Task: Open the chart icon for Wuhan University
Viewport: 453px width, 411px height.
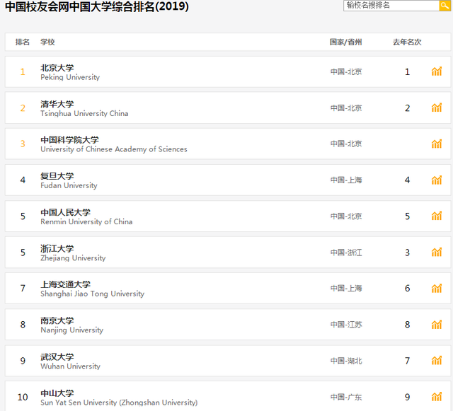Action: point(437,361)
